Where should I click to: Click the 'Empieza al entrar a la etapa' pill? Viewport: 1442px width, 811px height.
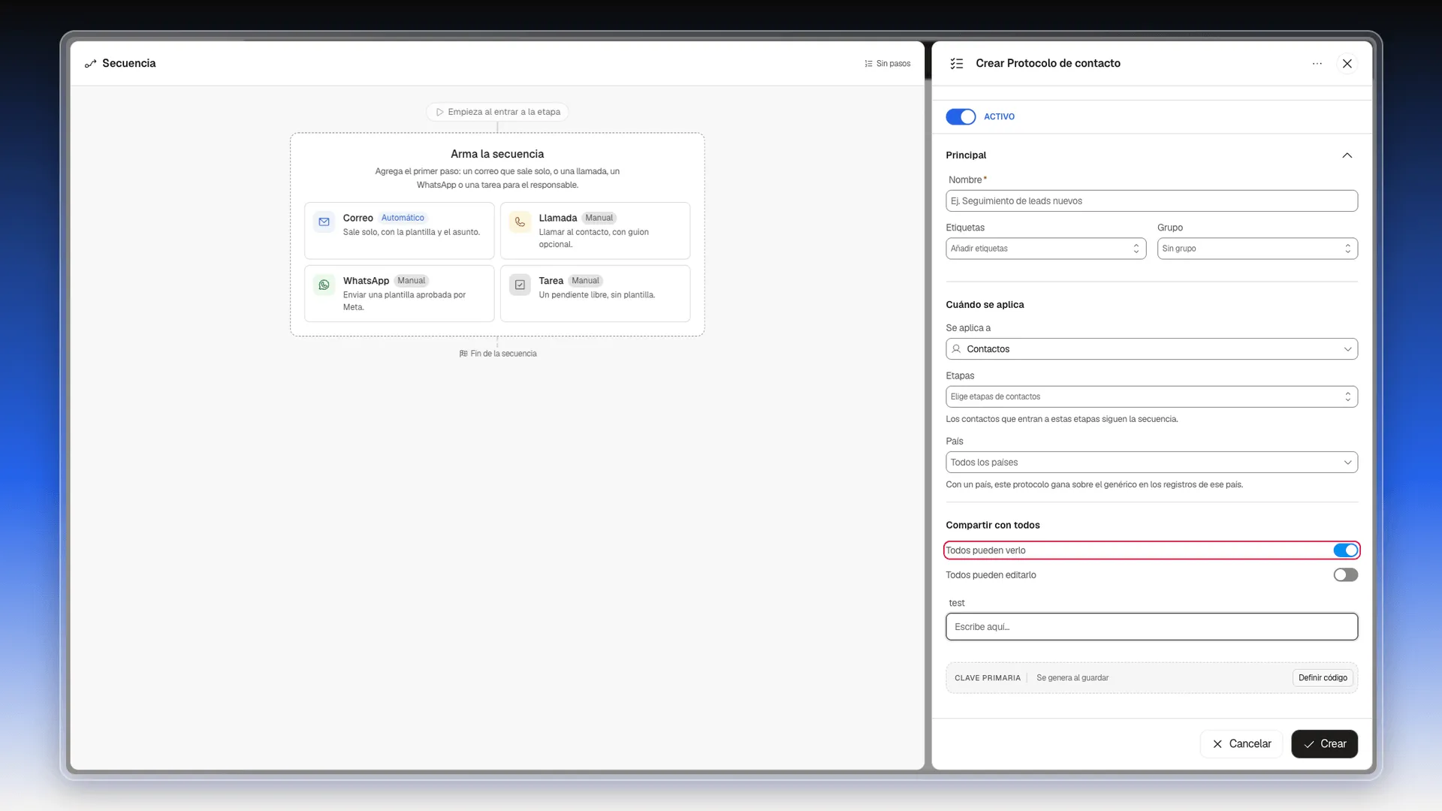tap(497, 112)
